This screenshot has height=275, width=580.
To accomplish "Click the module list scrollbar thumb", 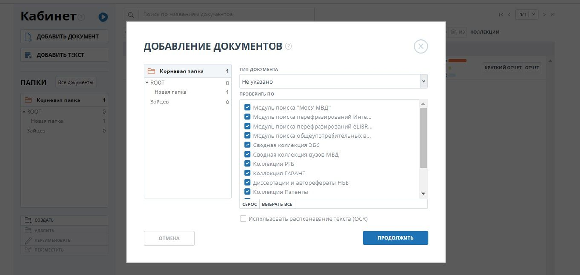I will 423,138.
